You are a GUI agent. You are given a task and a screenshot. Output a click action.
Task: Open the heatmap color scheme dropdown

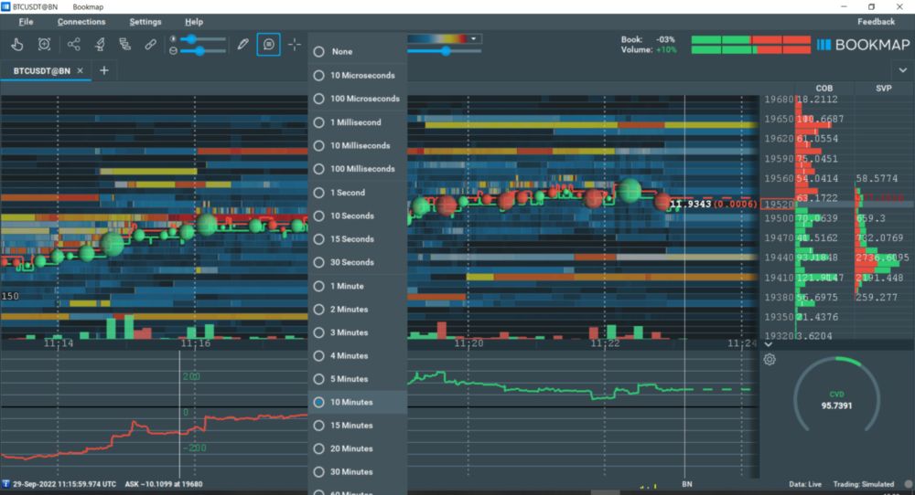tap(473, 39)
